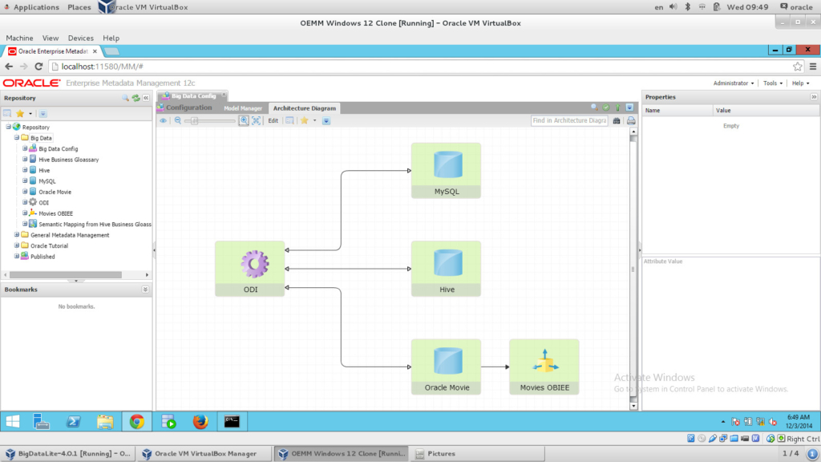Click the search icon in the Configuration header
821x462 pixels.
click(594, 107)
